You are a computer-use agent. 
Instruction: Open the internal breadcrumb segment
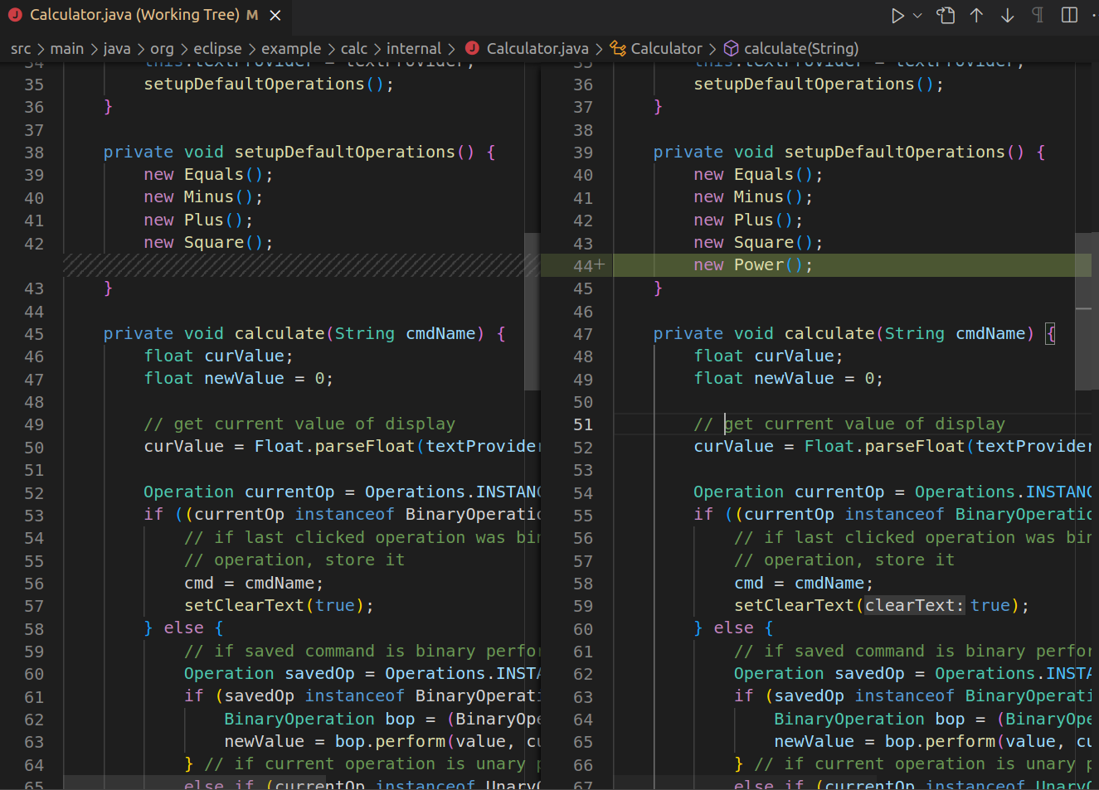(414, 48)
